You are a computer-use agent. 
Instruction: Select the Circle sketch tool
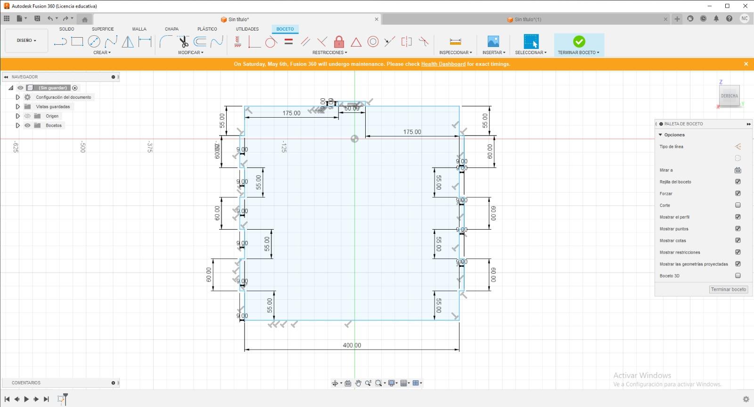click(x=94, y=42)
